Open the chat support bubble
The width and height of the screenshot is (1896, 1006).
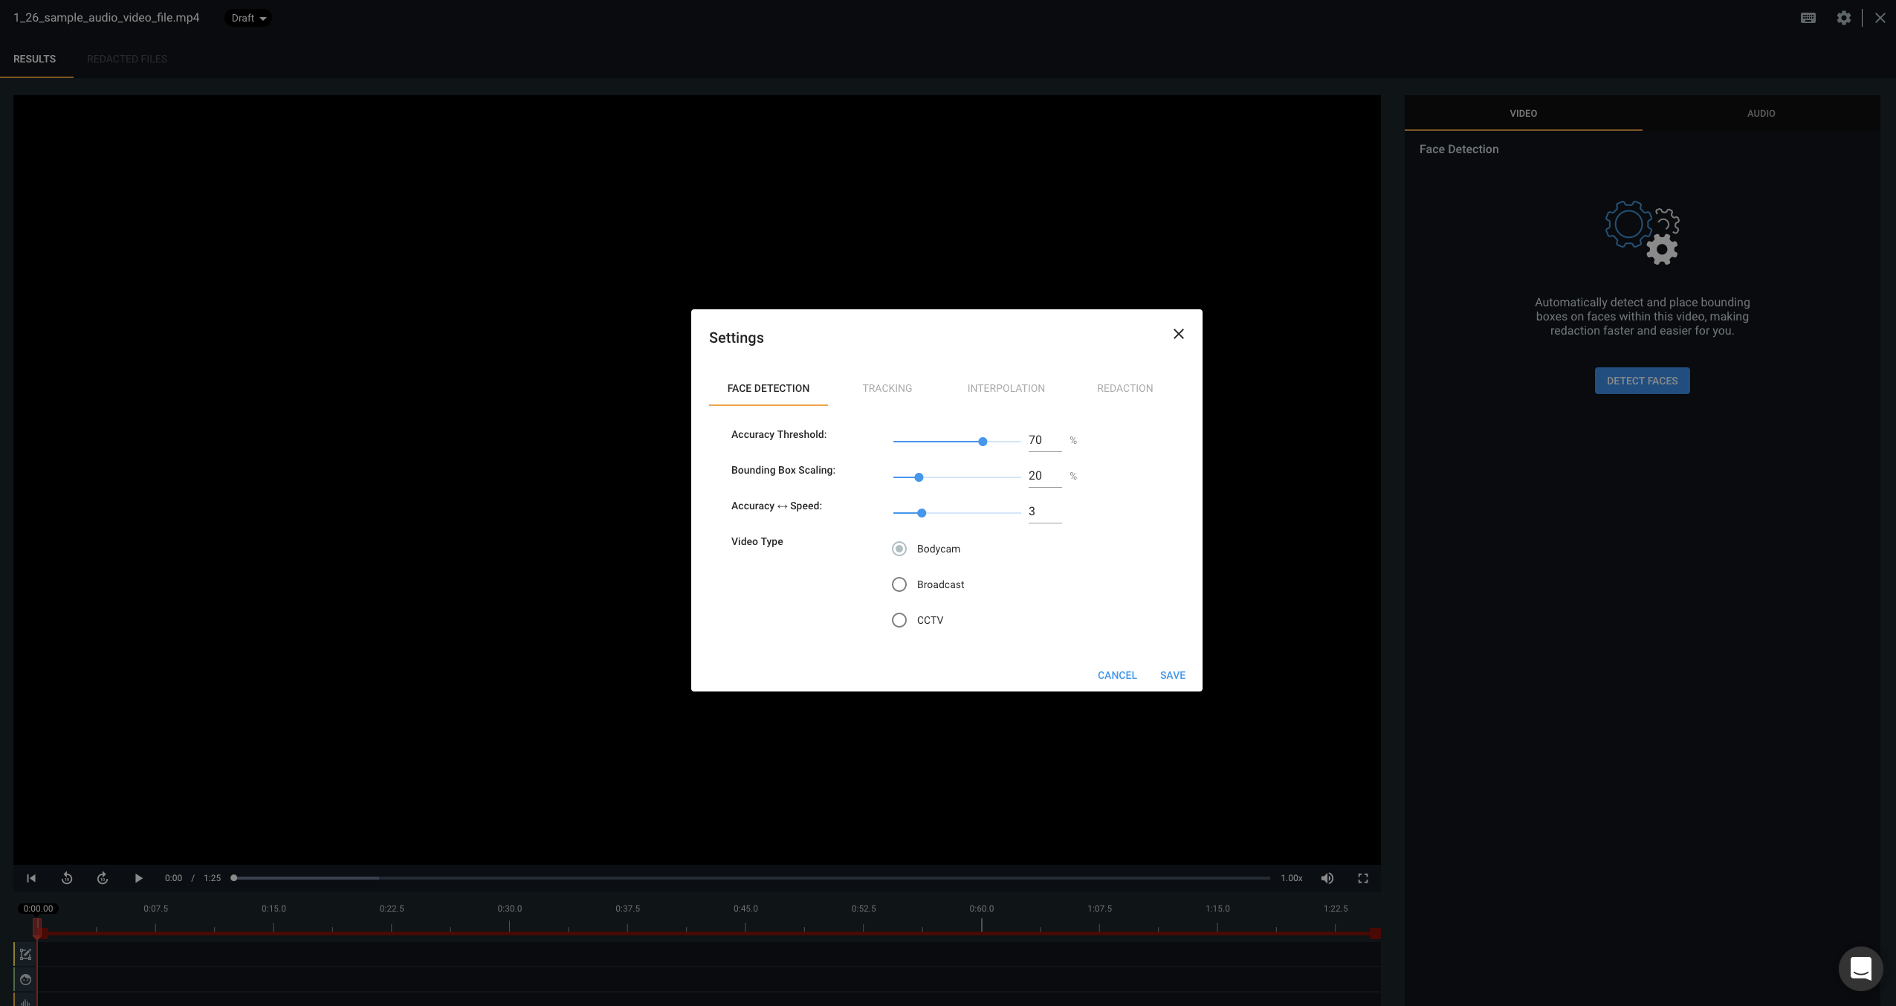click(x=1860, y=969)
